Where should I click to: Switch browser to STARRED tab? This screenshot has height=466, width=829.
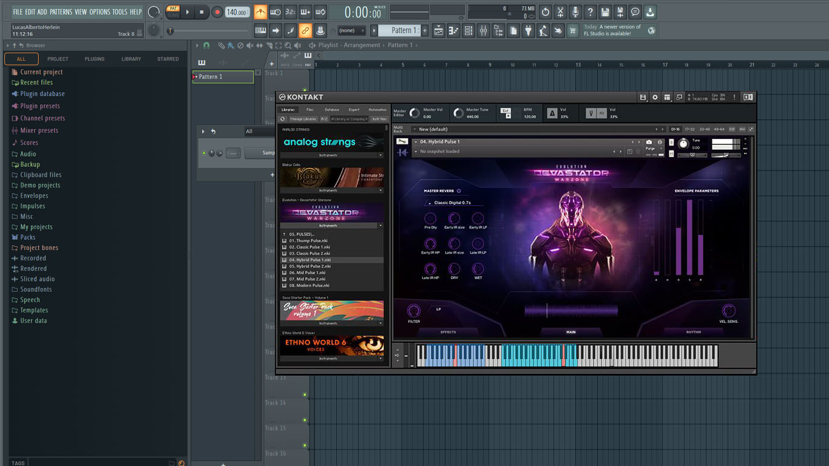[x=168, y=59]
